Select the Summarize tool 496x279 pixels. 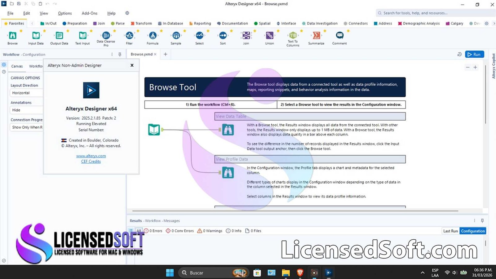pos(316,37)
